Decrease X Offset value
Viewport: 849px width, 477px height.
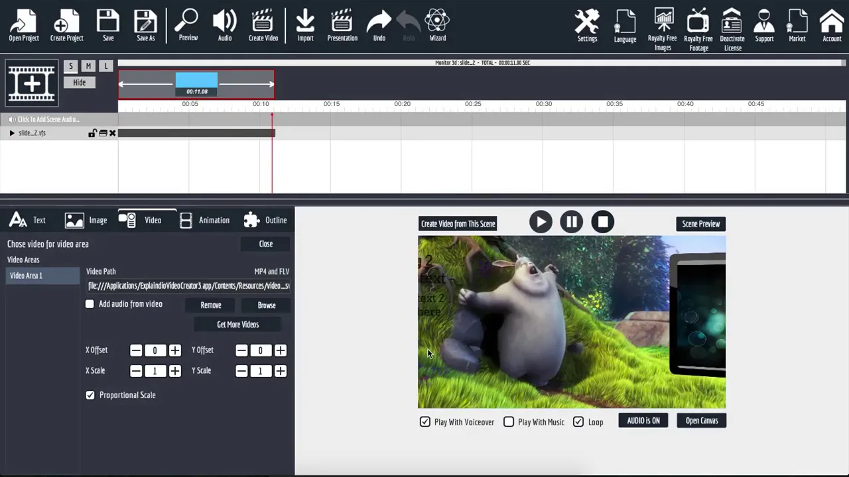(136, 350)
